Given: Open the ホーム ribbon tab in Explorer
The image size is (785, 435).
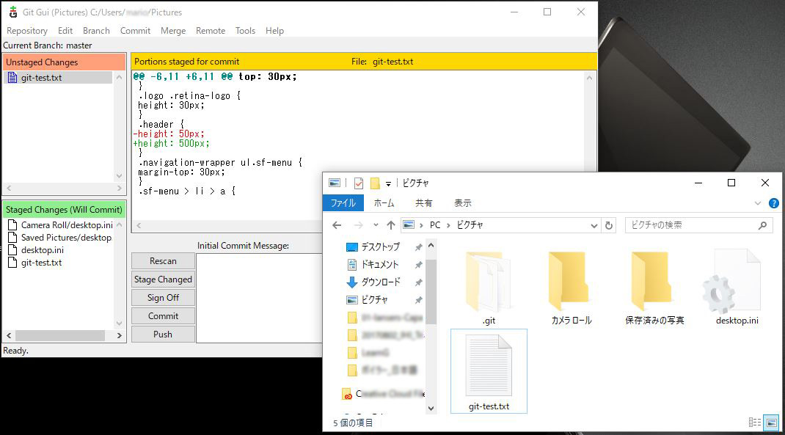Looking at the screenshot, I should point(384,202).
